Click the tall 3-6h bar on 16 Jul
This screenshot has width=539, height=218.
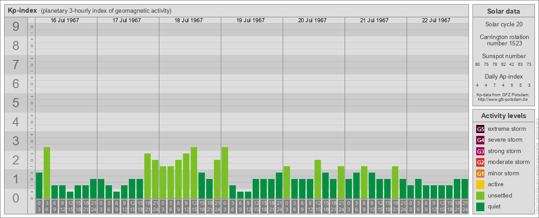(47, 173)
